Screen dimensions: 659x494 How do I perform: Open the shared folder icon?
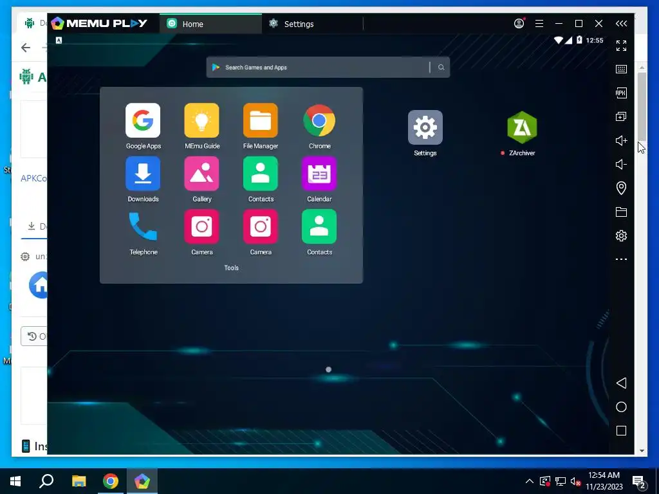pyautogui.click(x=621, y=212)
